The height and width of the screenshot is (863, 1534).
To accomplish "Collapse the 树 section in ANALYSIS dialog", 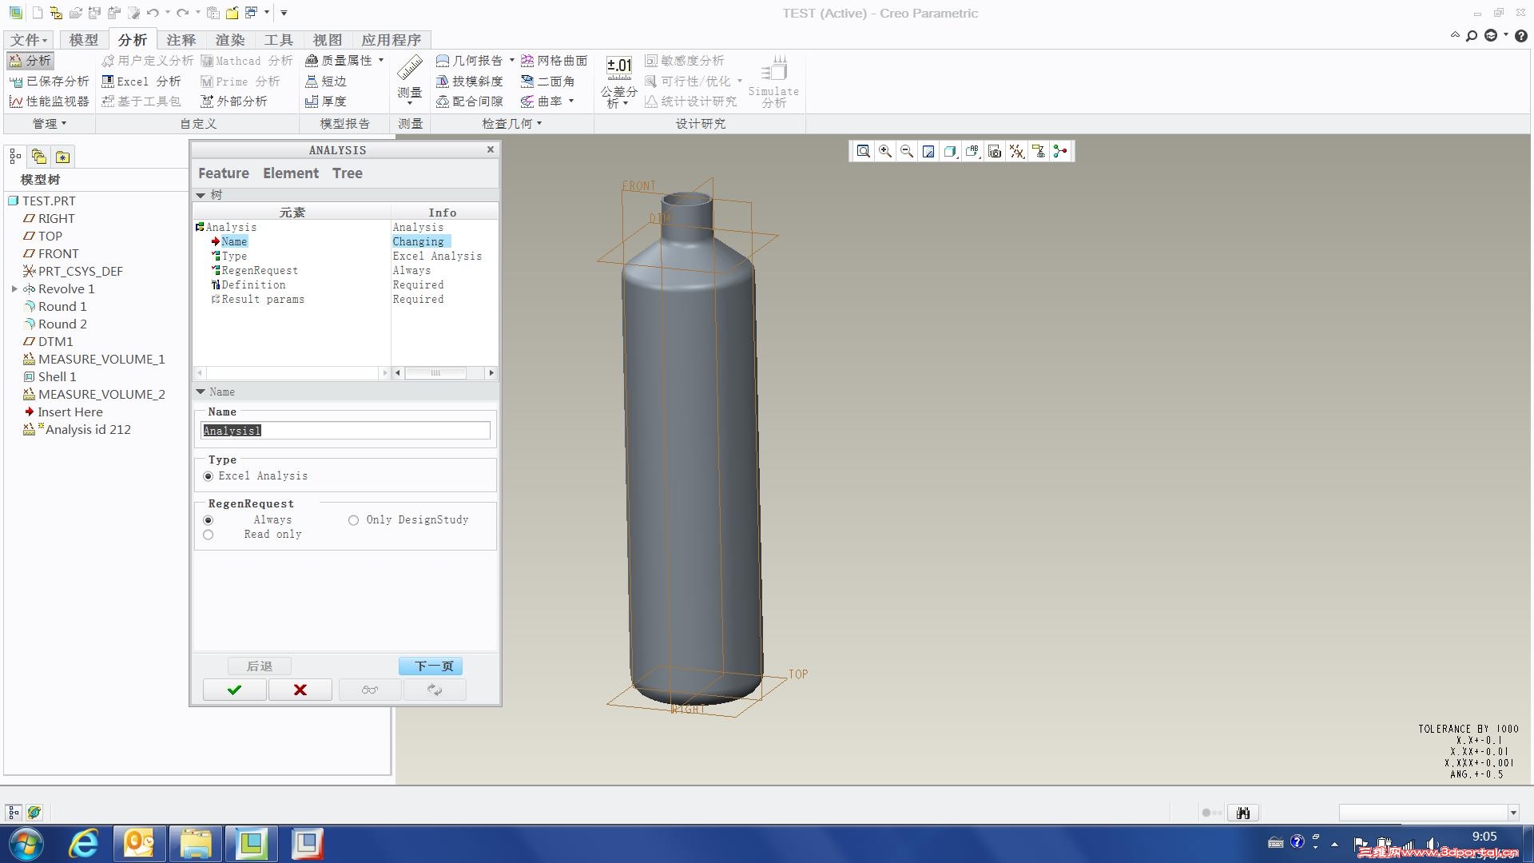I will coord(201,195).
